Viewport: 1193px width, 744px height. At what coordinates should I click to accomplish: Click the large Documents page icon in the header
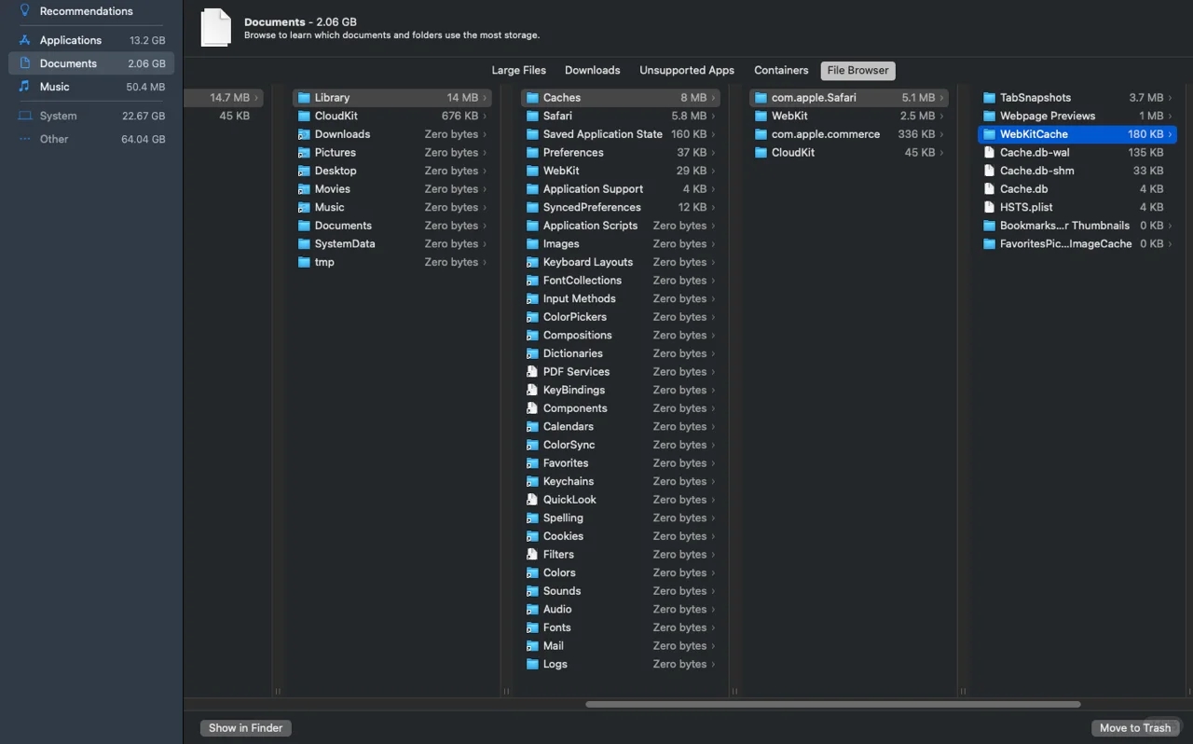pos(215,28)
